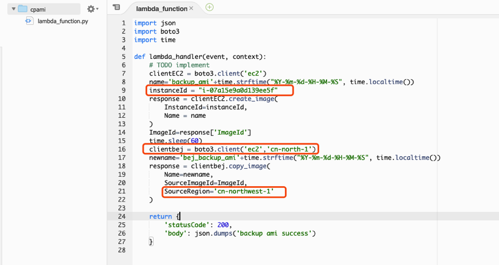Close the lambda_function tab

[191, 8]
